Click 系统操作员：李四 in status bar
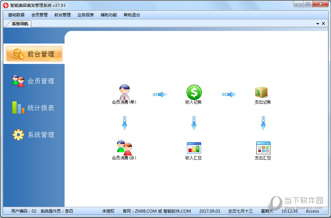The height and width of the screenshot is (218, 331). pos(57,211)
